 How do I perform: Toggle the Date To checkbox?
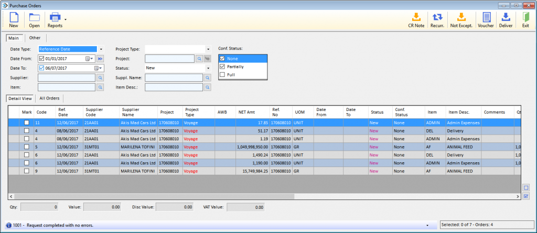point(42,68)
